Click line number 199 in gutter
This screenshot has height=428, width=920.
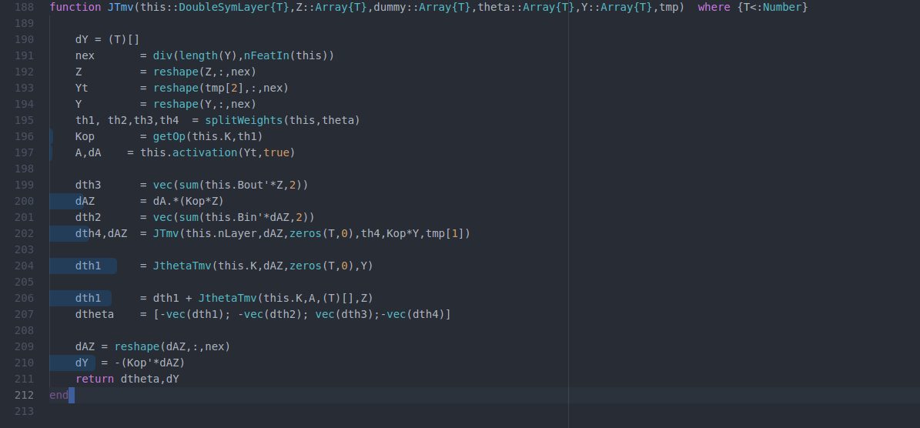point(24,185)
